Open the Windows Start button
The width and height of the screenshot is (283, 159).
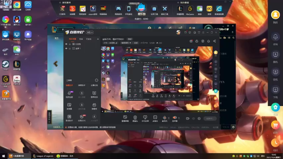(4, 156)
